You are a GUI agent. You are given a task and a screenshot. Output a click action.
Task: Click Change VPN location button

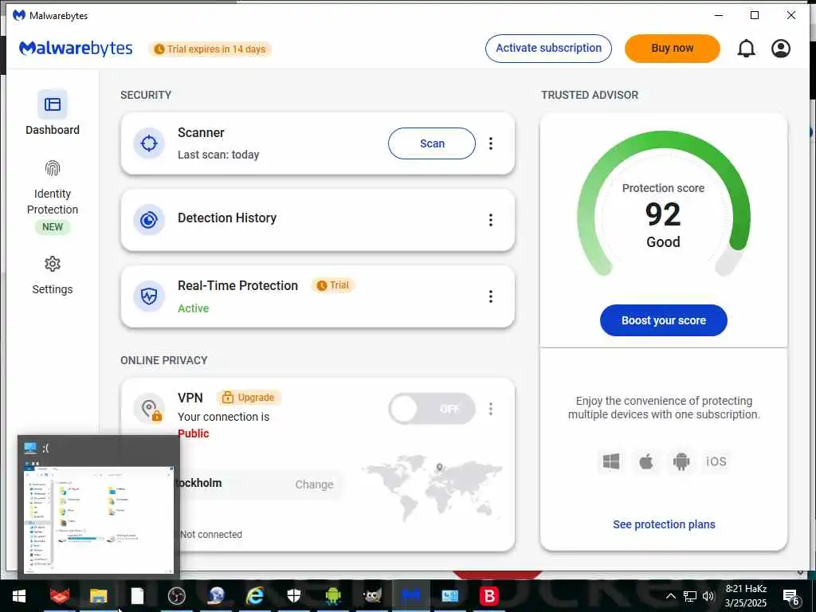[314, 484]
